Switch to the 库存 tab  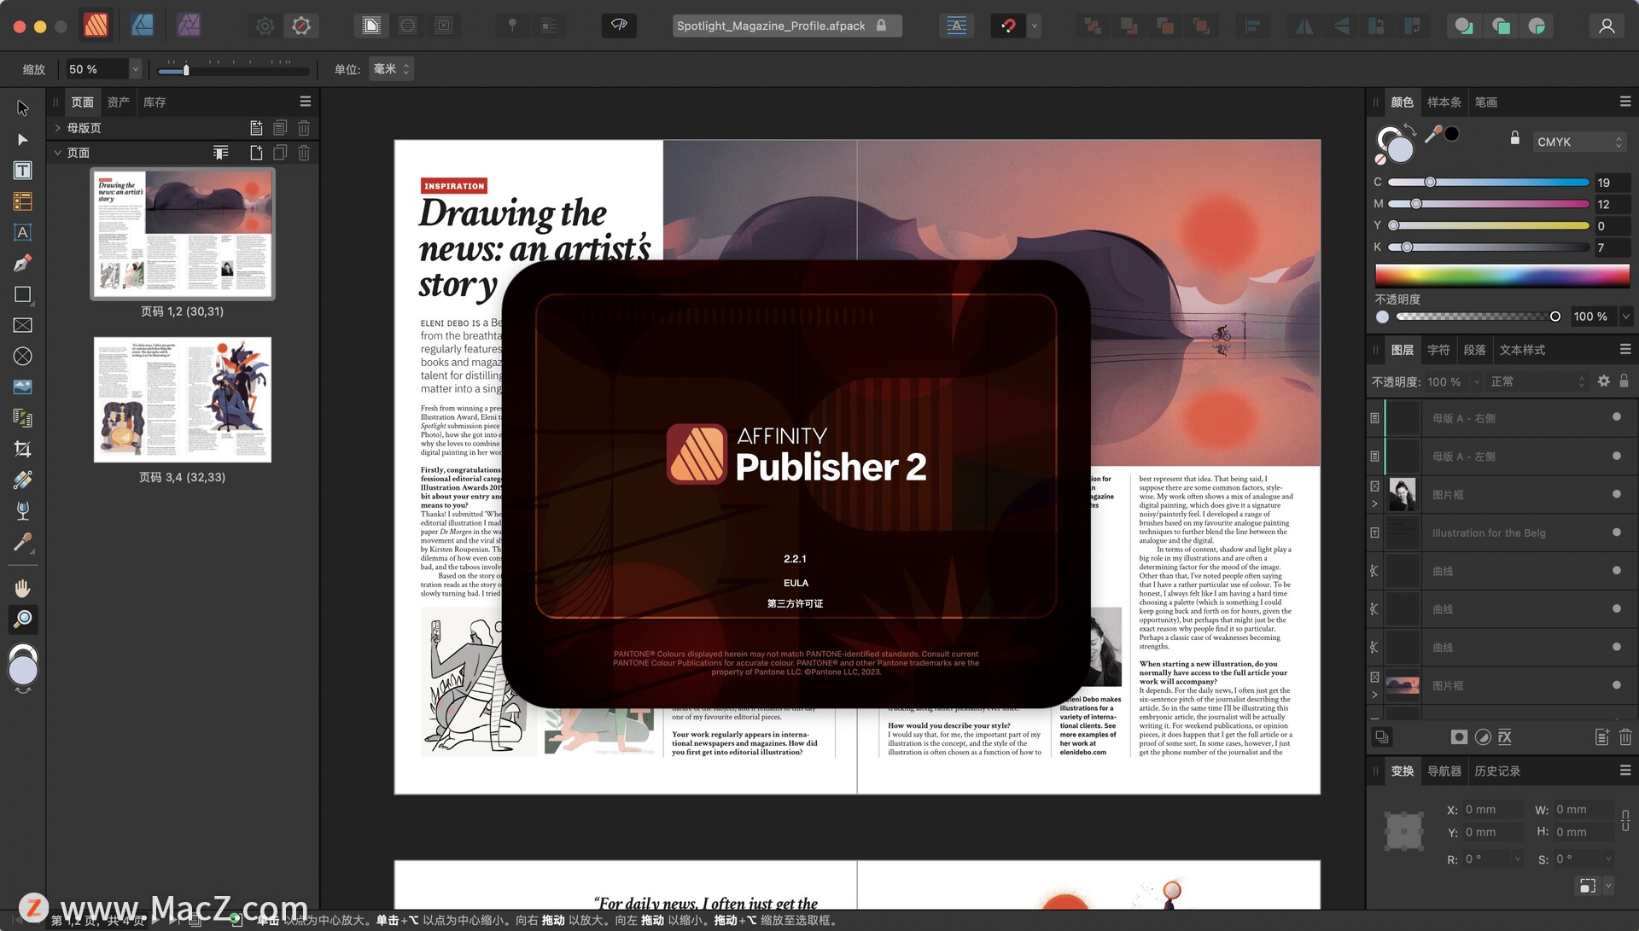(155, 102)
